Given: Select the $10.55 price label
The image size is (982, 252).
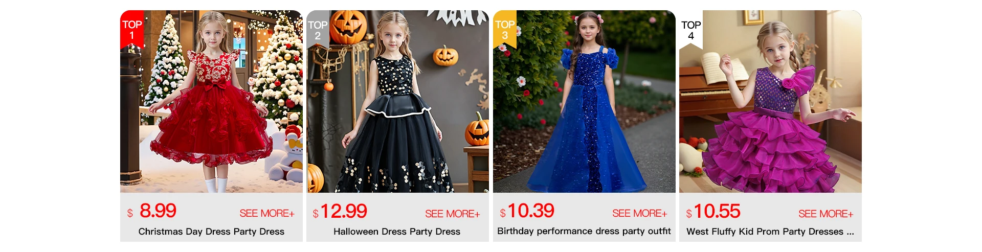Looking at the screenshot, I should [x=713, y=211].
